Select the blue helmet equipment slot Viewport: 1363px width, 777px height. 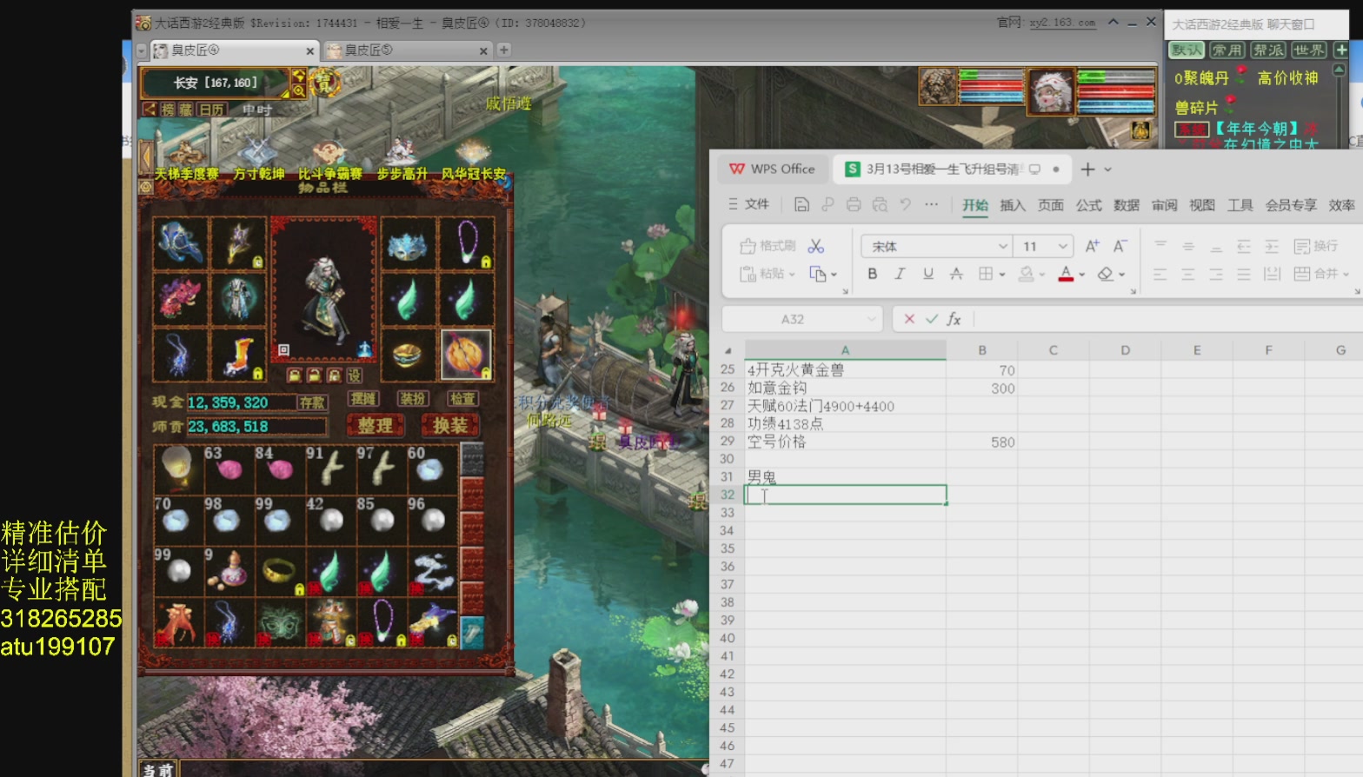pos(180,242)
